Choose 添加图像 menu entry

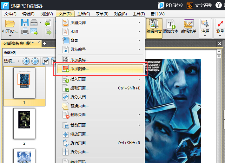coord(100,69)
